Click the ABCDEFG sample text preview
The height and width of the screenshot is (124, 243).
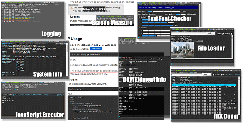168,7
